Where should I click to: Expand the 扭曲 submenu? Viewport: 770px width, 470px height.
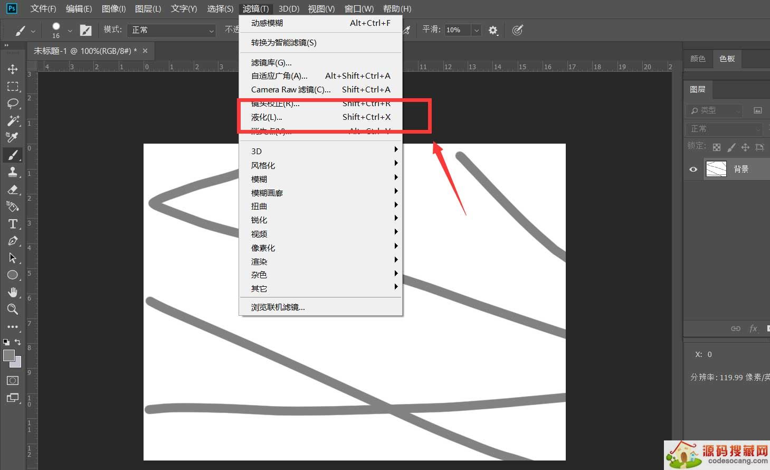[321, 206]
